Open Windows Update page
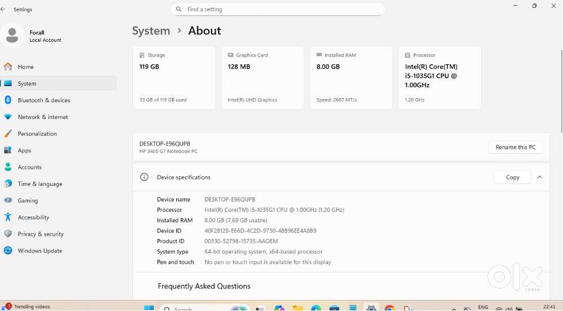563x311 pixels. (39, 251)
